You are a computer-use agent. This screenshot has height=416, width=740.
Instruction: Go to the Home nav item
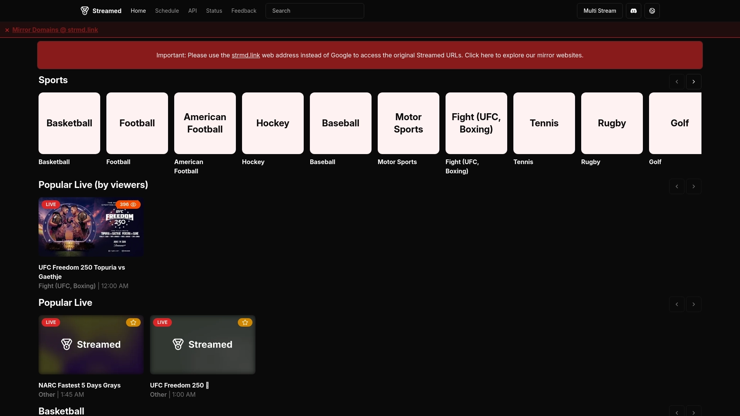click(138, 11)
